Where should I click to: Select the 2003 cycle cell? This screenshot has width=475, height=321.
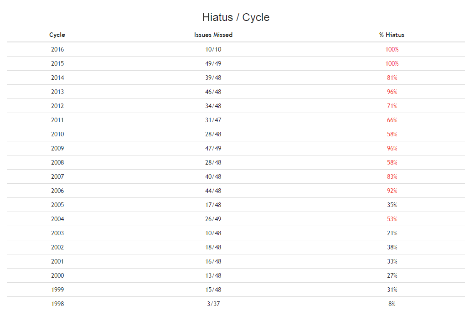tap(57, 233)
